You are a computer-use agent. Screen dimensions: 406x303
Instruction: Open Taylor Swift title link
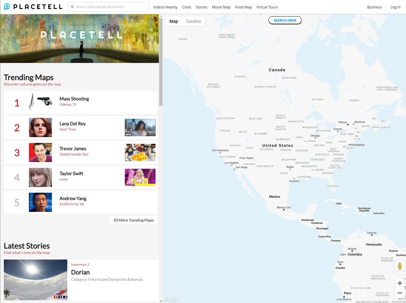click(71, 174)
